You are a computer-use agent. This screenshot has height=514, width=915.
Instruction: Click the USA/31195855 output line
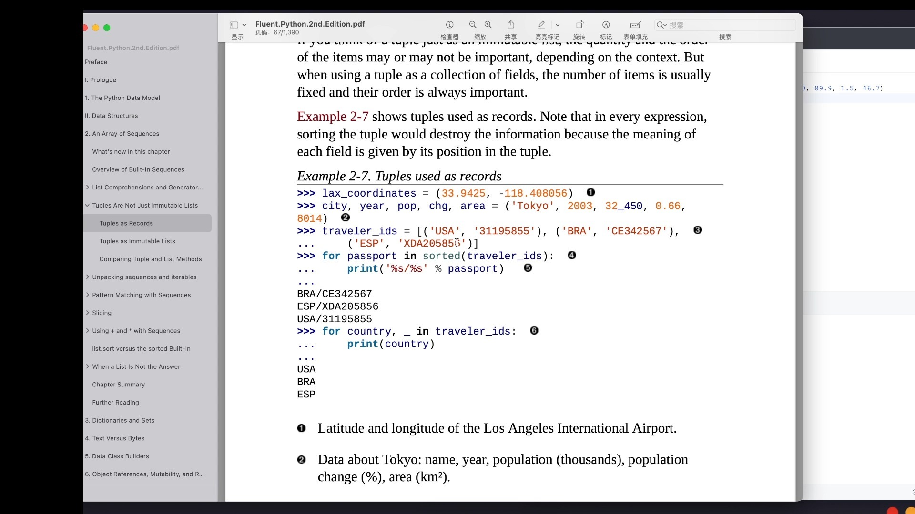pos(335,319)
